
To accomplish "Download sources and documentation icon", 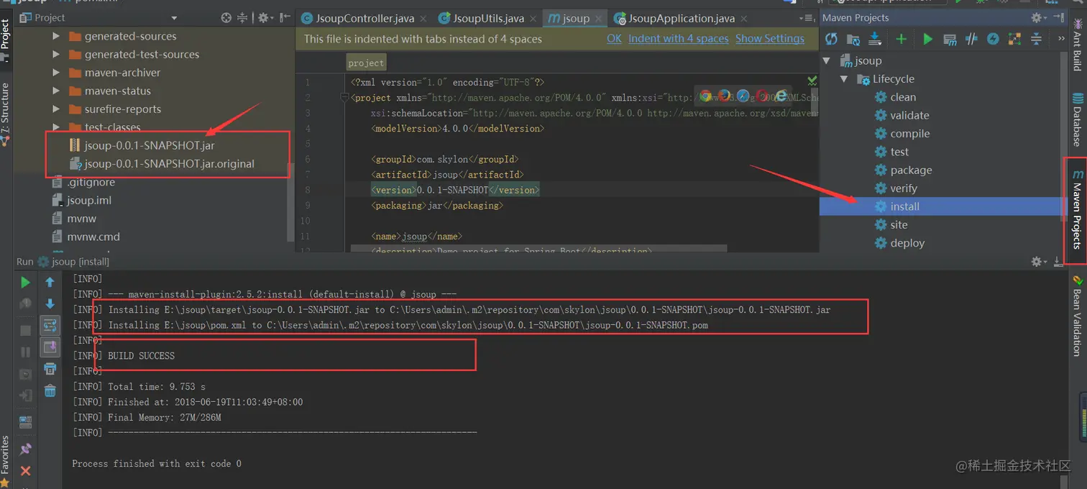I will (x=875, y=39).
